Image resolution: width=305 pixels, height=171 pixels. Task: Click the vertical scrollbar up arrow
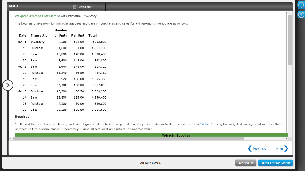coord(289,12)
